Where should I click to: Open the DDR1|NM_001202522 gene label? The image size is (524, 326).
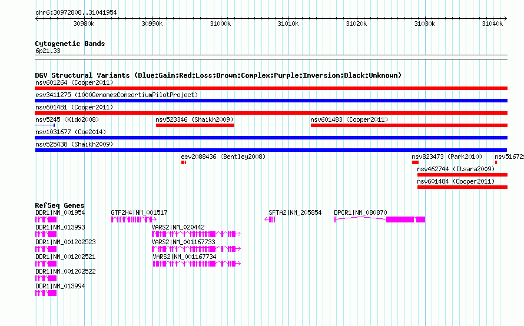(x=65, y=271)
